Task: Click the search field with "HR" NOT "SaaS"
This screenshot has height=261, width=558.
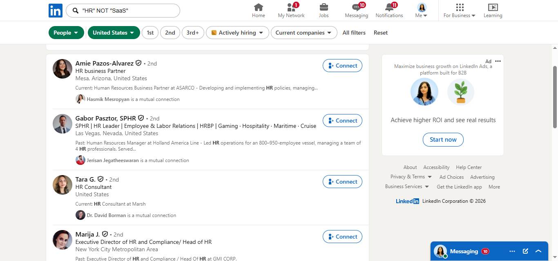Action: [123, 11]
